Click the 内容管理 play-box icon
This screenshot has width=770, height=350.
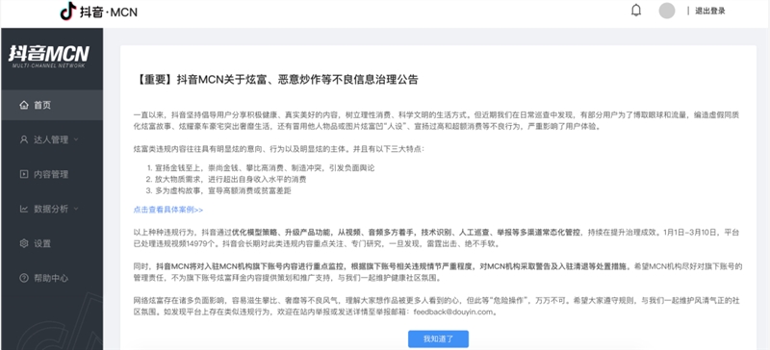pos(23,174)
